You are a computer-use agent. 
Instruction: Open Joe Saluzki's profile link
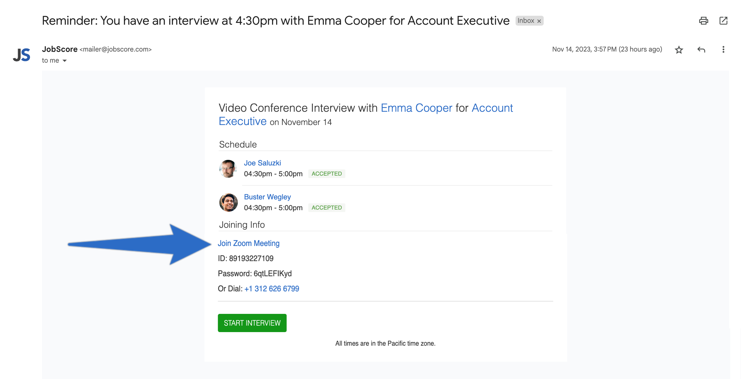(x=262, y=163)
